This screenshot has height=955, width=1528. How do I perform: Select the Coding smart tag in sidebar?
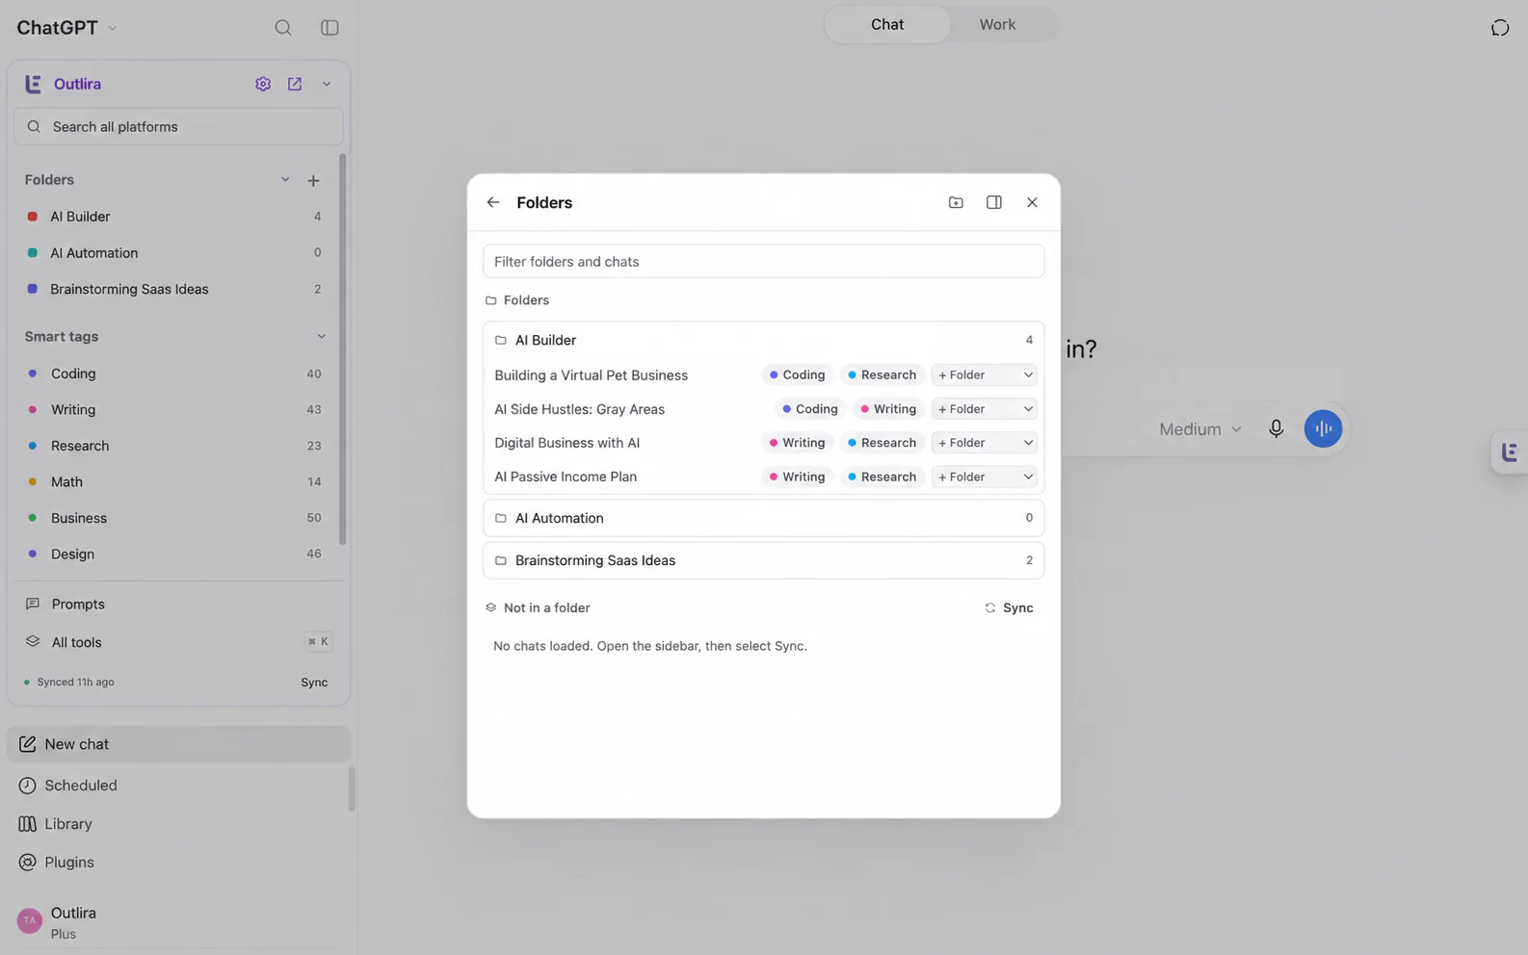tap(173, 374)
